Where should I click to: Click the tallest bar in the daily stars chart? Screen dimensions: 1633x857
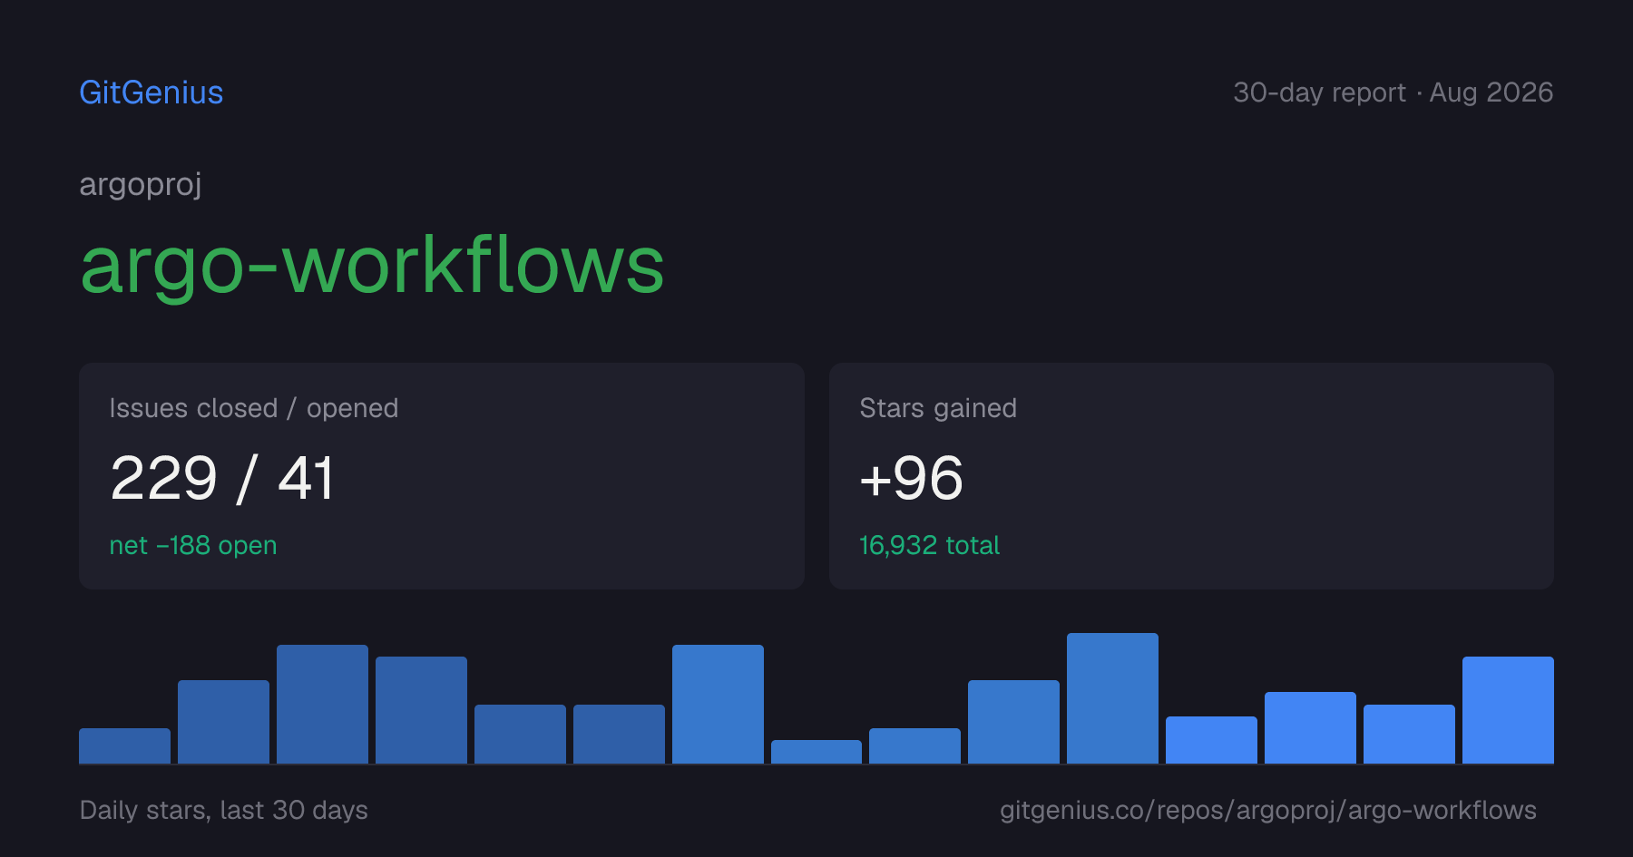click(x=1112, y=698)
